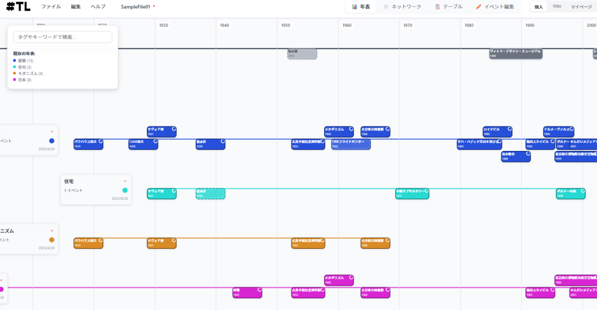Switch to the Wiki mode
Viewport: 597px width, 310px height.
pos(557,7)
